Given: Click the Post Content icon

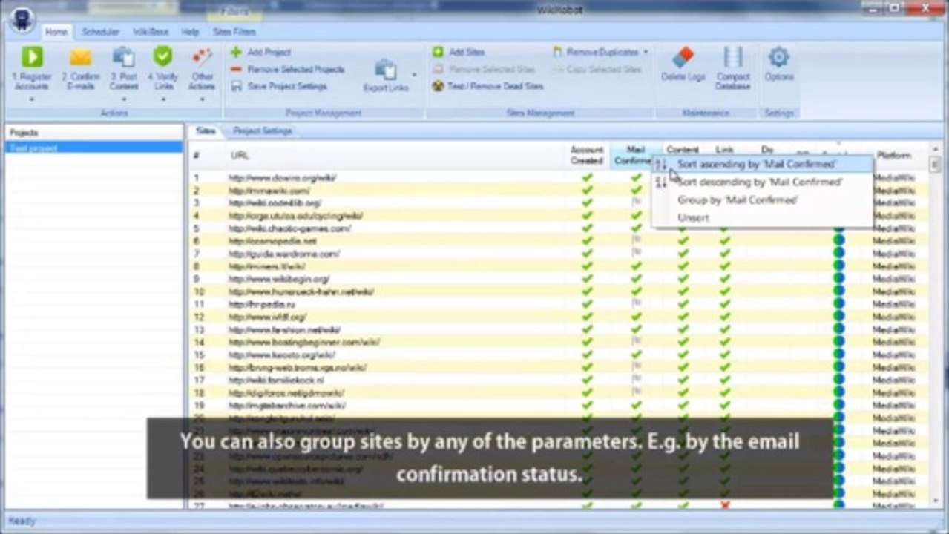Looking at the screenshot, I should click(123, 57).
